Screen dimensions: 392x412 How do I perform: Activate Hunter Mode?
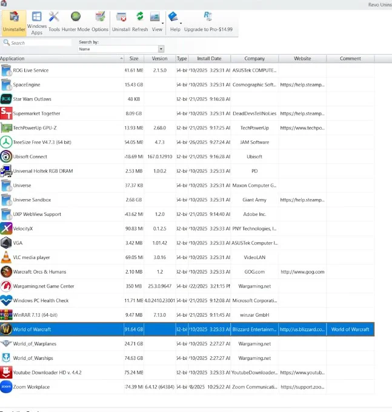pyautogui.click(x=76, y=21)
